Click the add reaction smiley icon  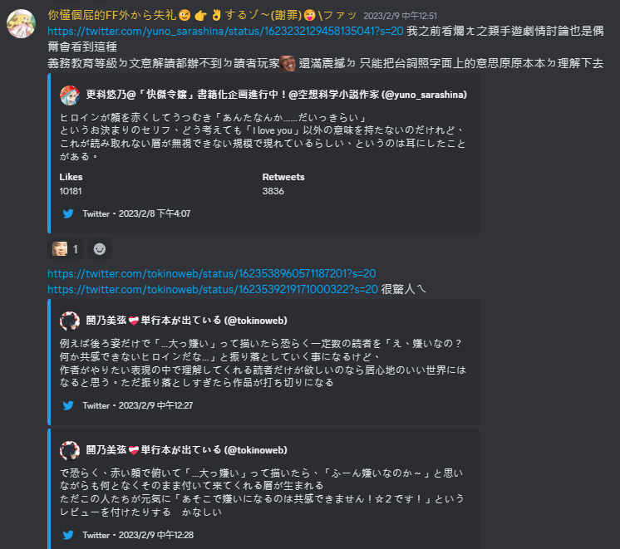click(x=99, y=249)
